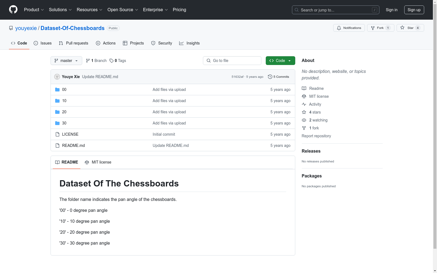The height and width of the screenshot is (273, 437).
Task: Open the 30 folder icon
Action: [57, 123]
